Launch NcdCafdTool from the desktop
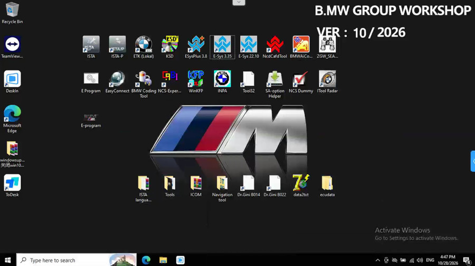 pyautogui.click(x=275, y=47)
